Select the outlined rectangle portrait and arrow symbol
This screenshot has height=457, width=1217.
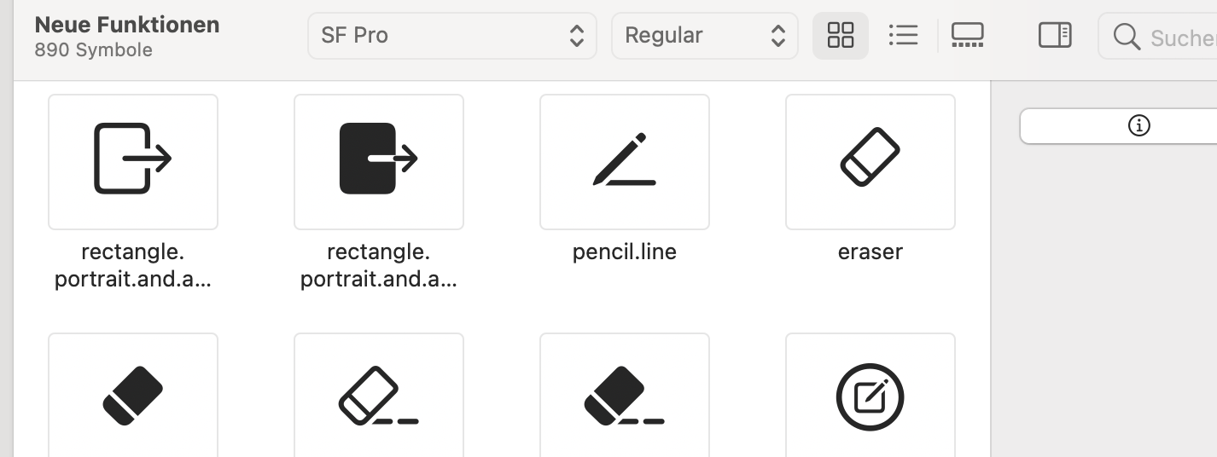click(133, 161)
